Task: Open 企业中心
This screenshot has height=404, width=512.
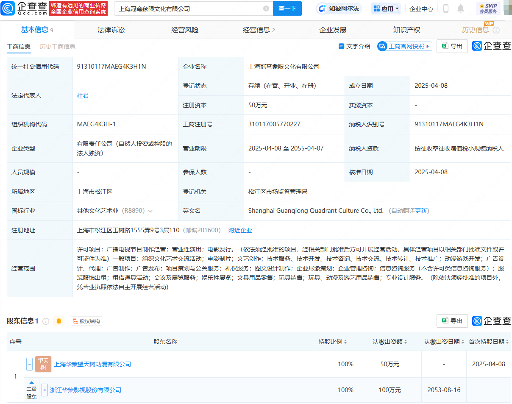Action: click(x=421, y=8)
